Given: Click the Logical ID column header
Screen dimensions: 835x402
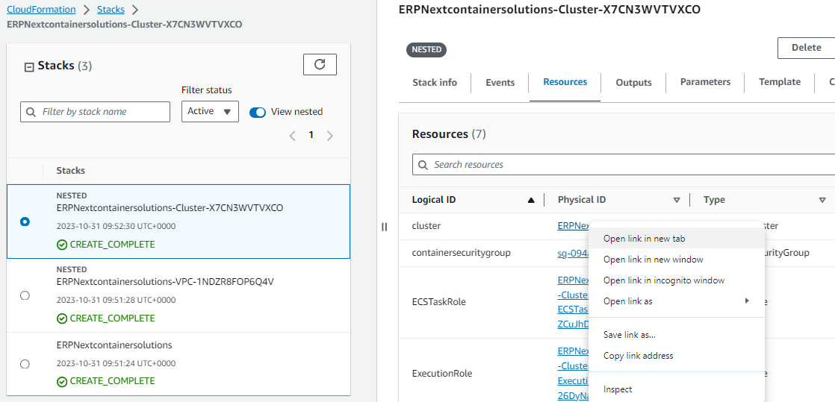Looking at the screenshot, I should [x=434, y=200].
